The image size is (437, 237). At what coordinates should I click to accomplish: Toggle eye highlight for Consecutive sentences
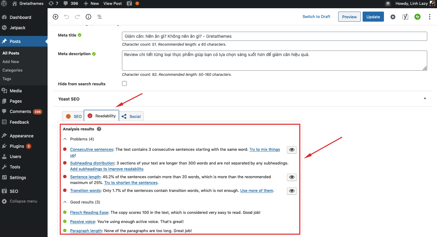292,150
